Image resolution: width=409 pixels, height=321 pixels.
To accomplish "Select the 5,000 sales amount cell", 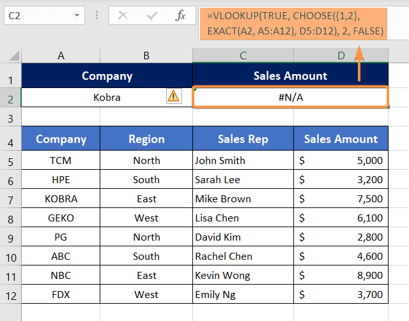I will click(341, 160).
